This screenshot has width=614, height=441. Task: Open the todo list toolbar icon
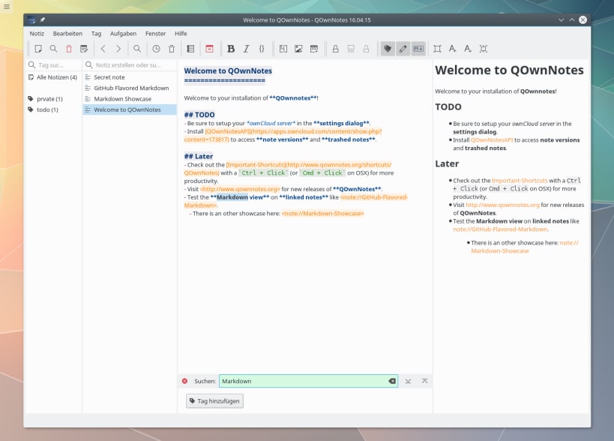[x=190, y=49]
